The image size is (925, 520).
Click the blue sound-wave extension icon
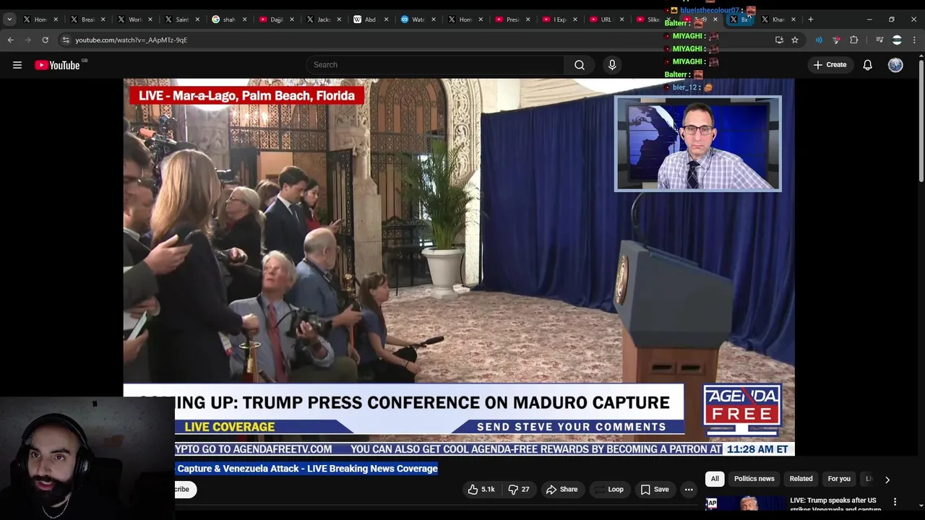(819, 40)
